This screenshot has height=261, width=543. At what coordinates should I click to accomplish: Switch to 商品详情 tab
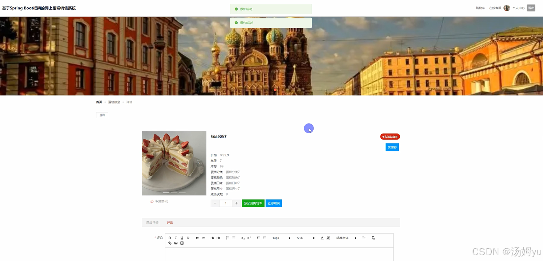pyautogui.click(x=152, y=223)
